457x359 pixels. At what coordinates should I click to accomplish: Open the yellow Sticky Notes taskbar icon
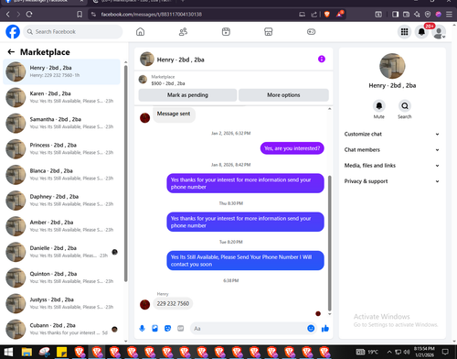point(62,352)
